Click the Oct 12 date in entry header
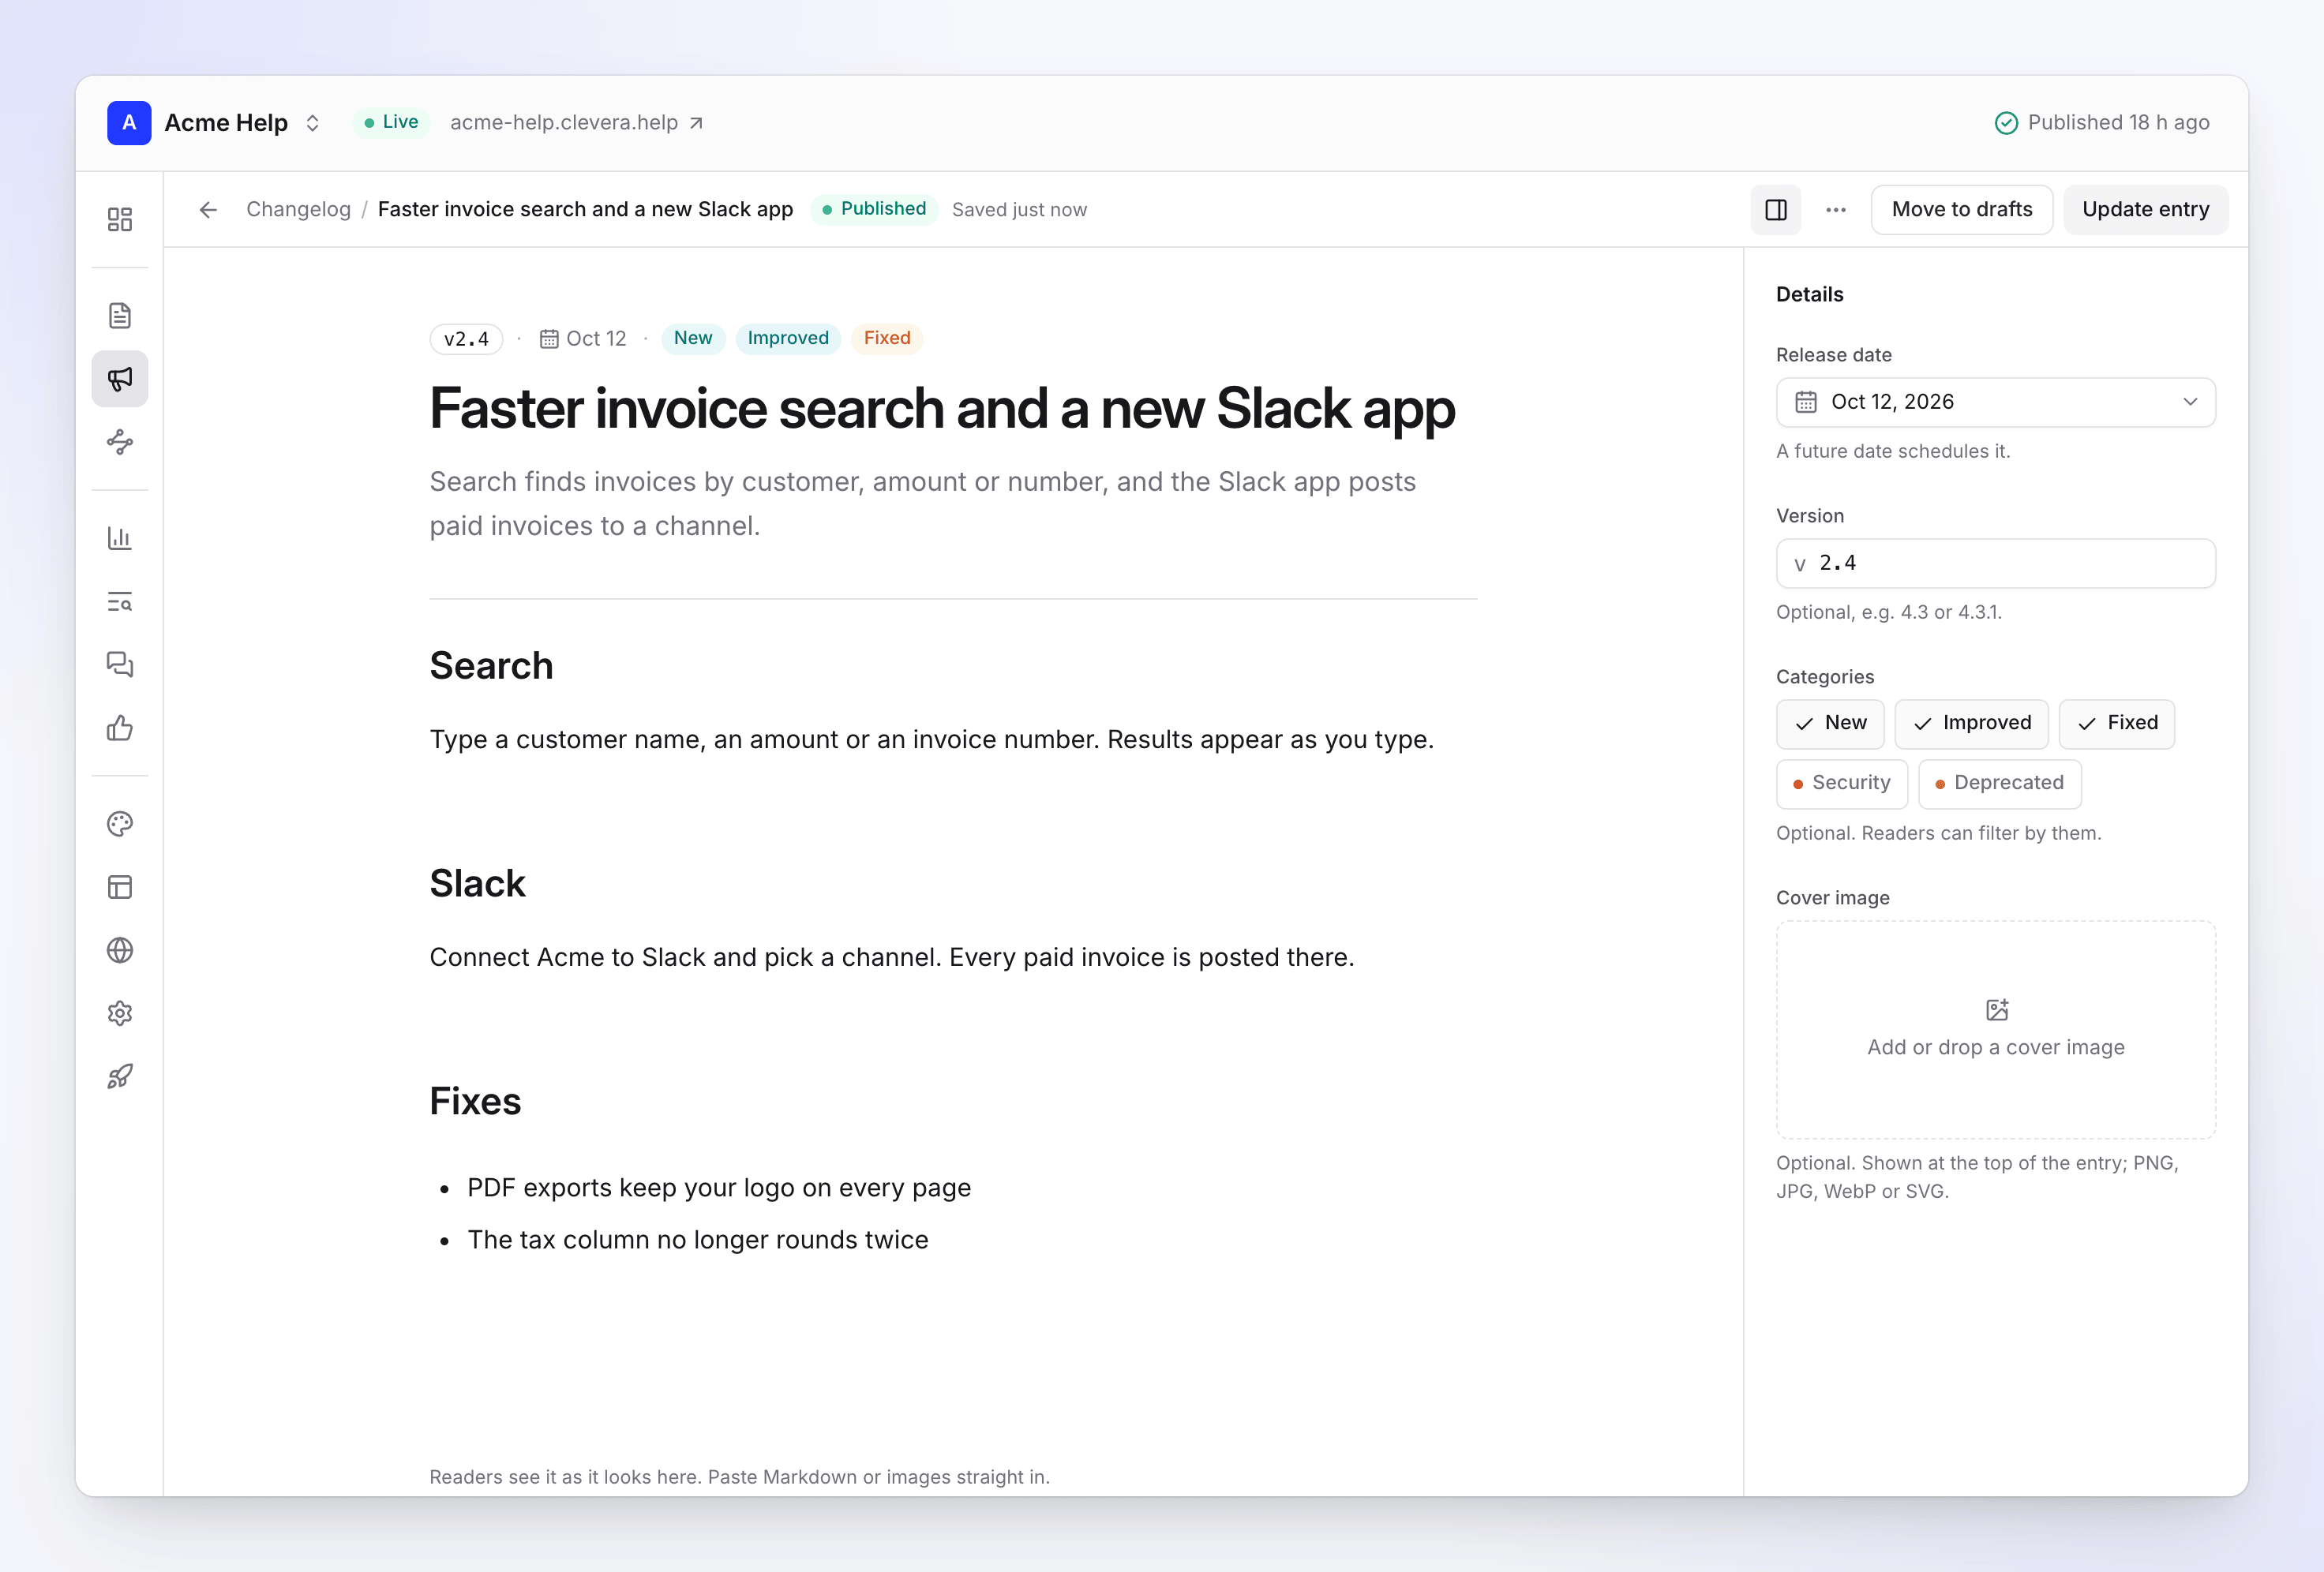The image size is (2324, 1572). [x=583, y=339]
